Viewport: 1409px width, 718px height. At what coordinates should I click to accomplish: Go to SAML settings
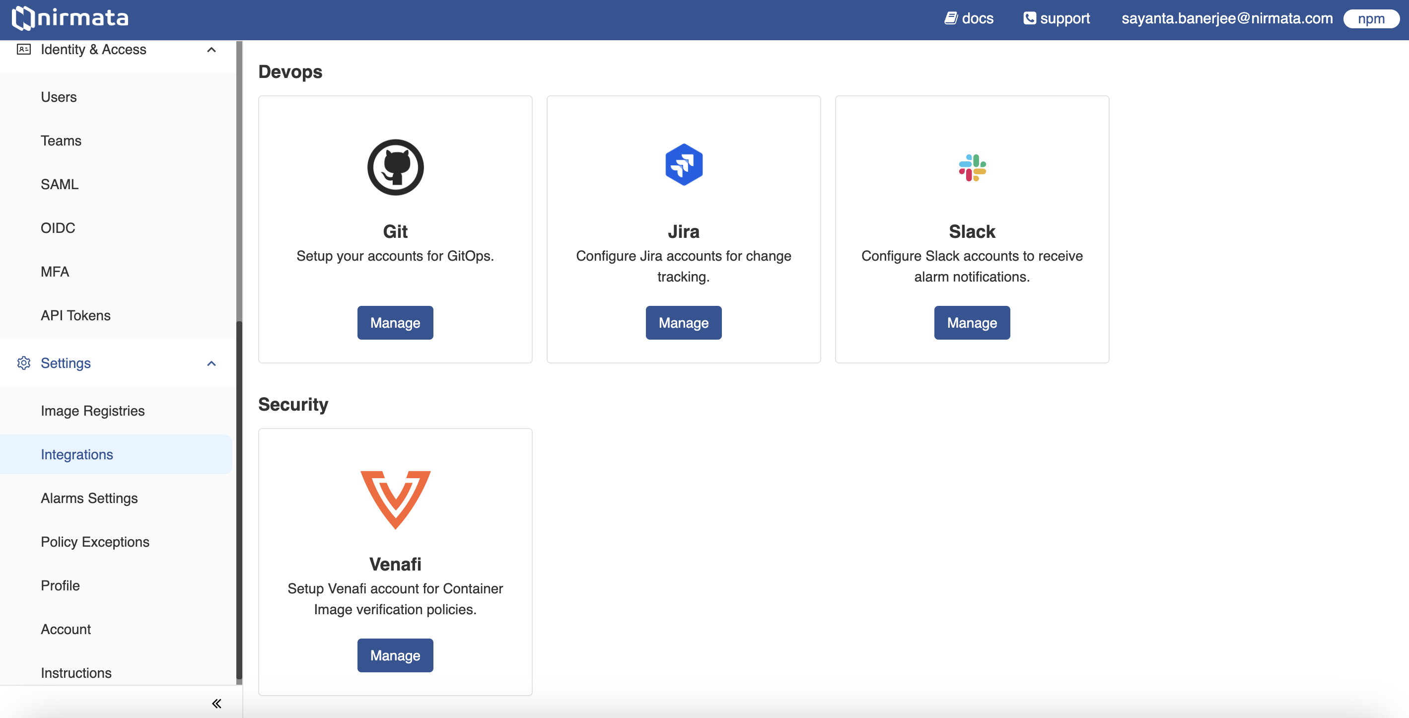pyautogui.click(x=60, y=184)
